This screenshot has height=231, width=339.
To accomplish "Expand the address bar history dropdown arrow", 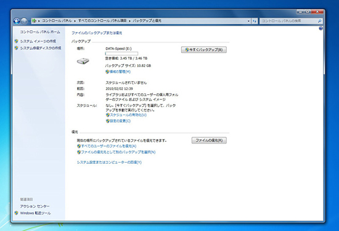I will coord(248,21).
